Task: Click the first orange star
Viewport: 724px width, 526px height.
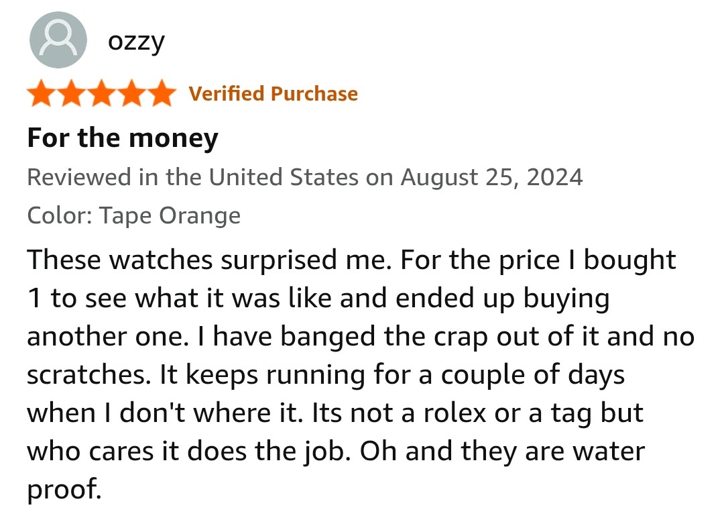Action: pos(42,94)
